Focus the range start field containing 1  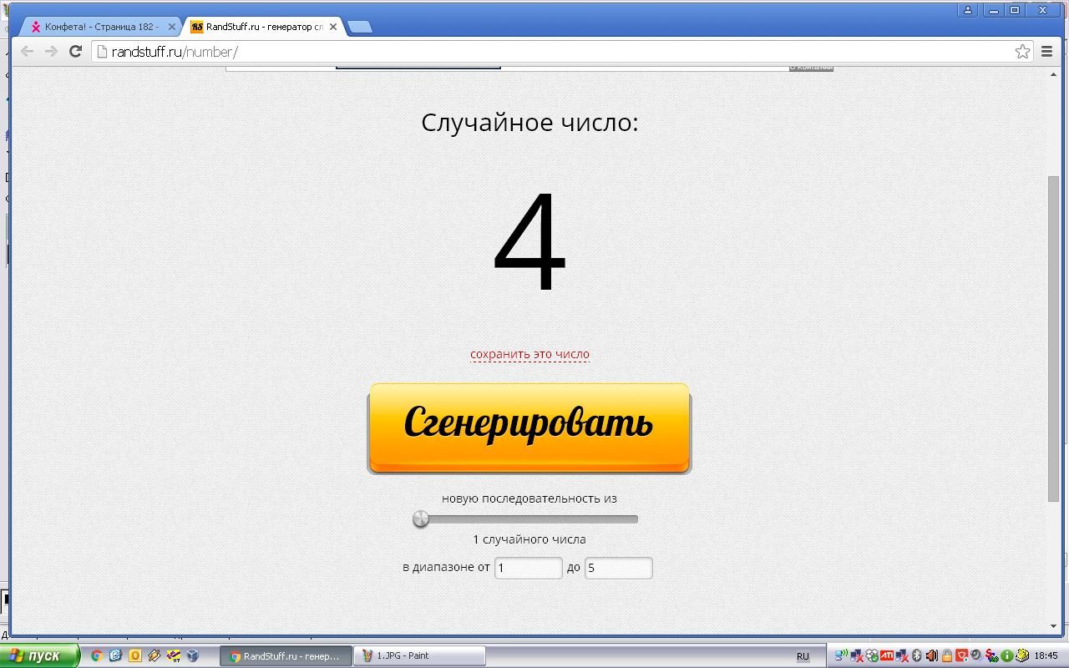click(x=528, y=568)
